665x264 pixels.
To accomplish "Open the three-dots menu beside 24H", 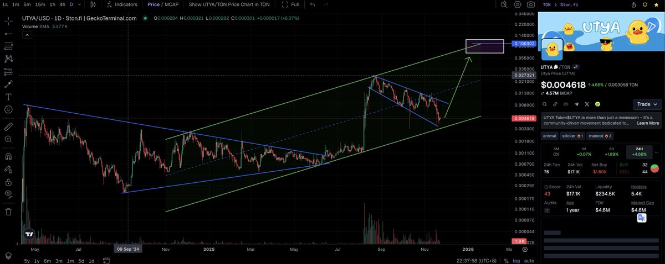I will click(x=657, y=151).
